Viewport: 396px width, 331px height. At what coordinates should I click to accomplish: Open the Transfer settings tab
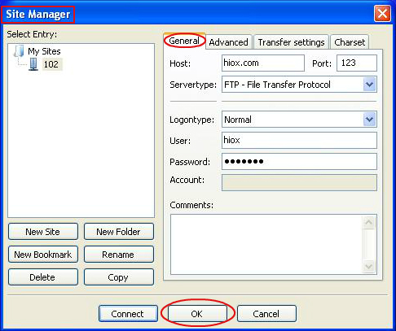[291, 42]
